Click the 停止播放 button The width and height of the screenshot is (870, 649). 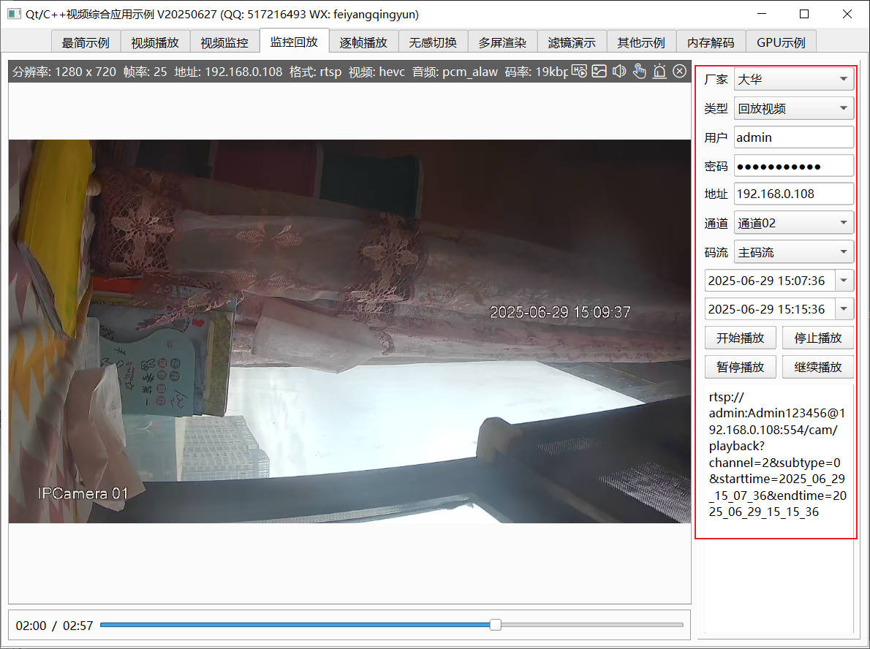817,338
